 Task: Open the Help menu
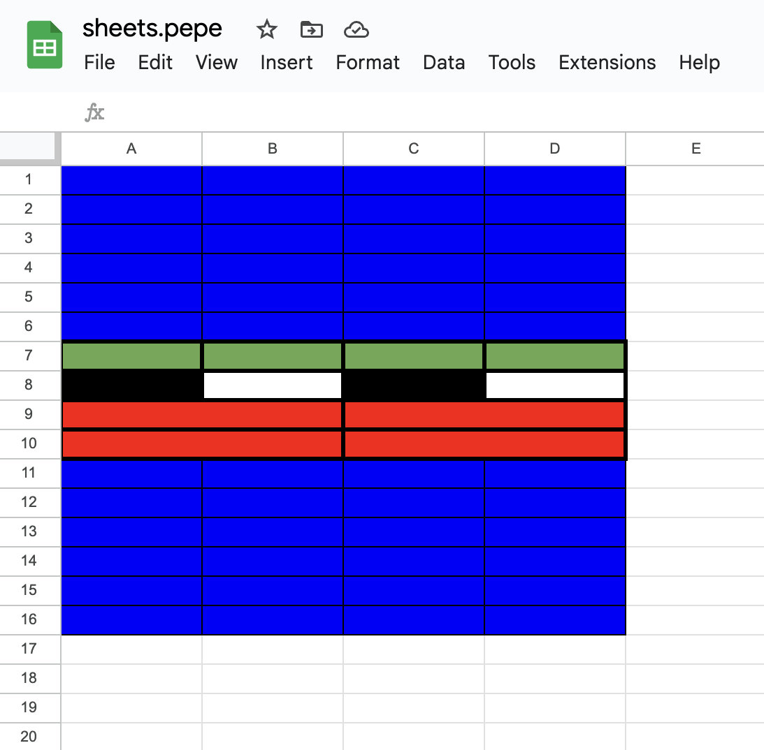(699, 62)
